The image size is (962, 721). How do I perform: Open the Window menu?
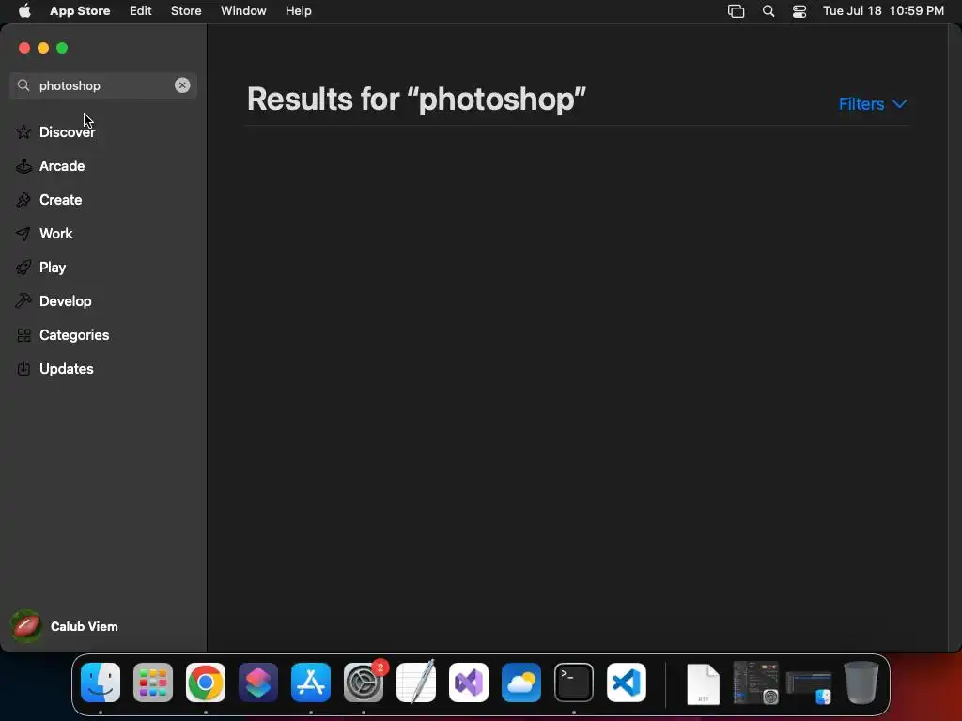(243, 10)
